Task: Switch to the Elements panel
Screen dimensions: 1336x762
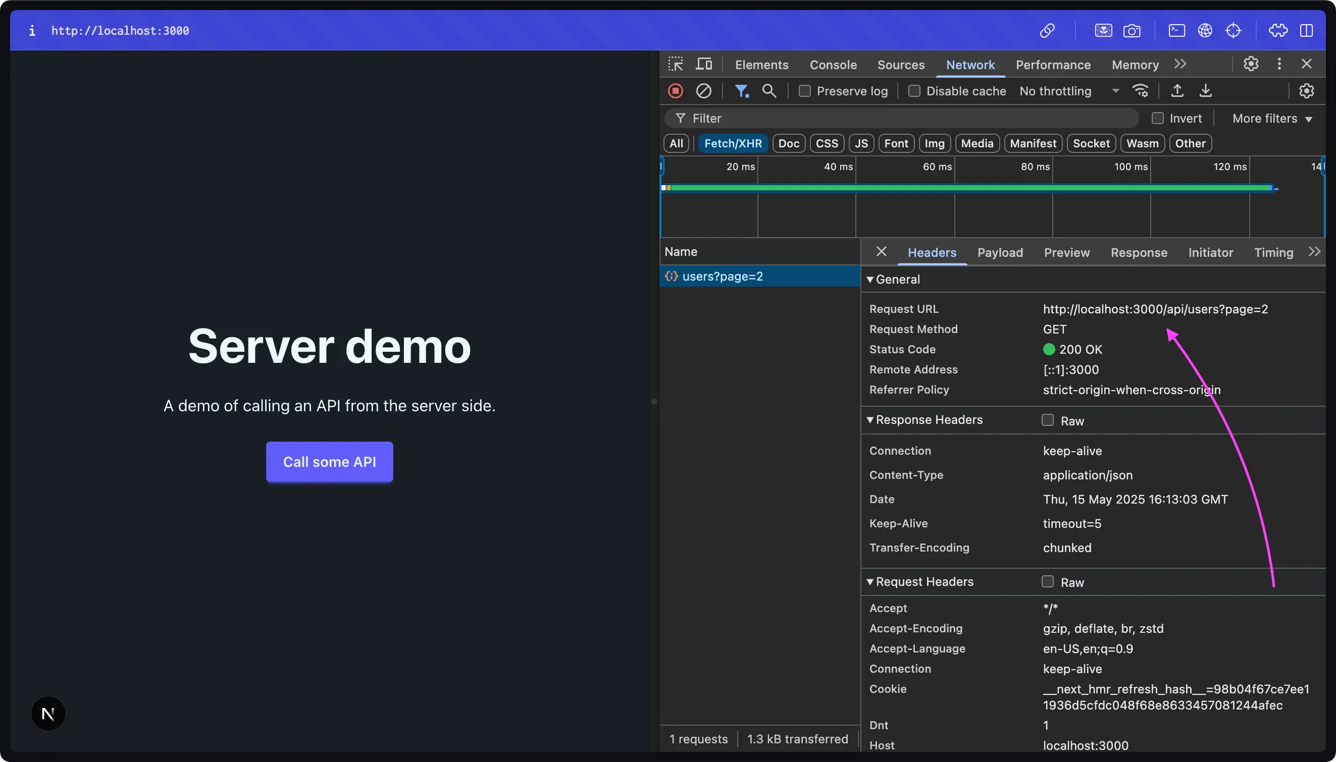Action: (x=762, y=65)
